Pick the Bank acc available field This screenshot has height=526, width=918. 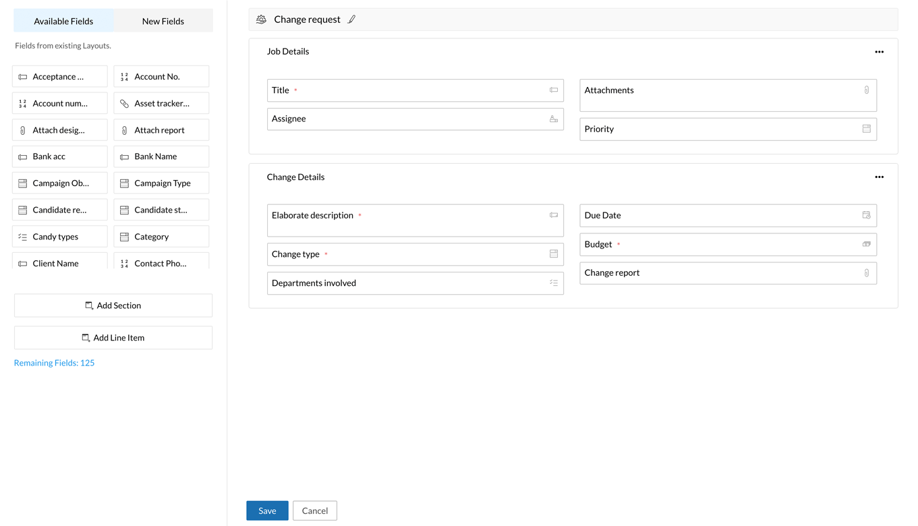click(x=60, y=156)
